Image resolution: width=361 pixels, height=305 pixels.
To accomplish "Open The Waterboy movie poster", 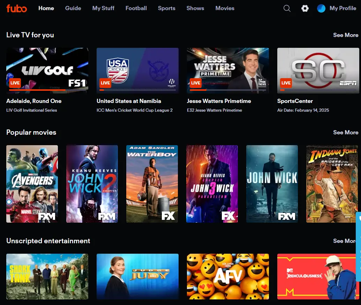I will pyautogui.click(x=152, y=184).
